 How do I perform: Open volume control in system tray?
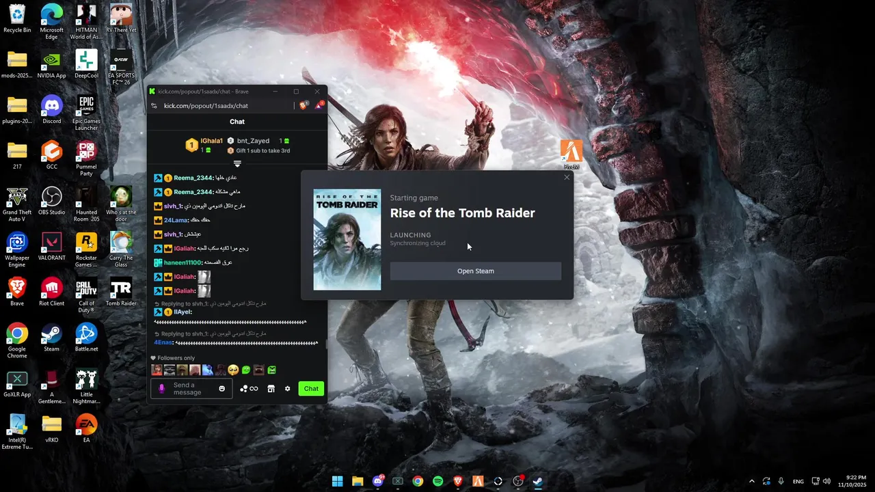826,481
